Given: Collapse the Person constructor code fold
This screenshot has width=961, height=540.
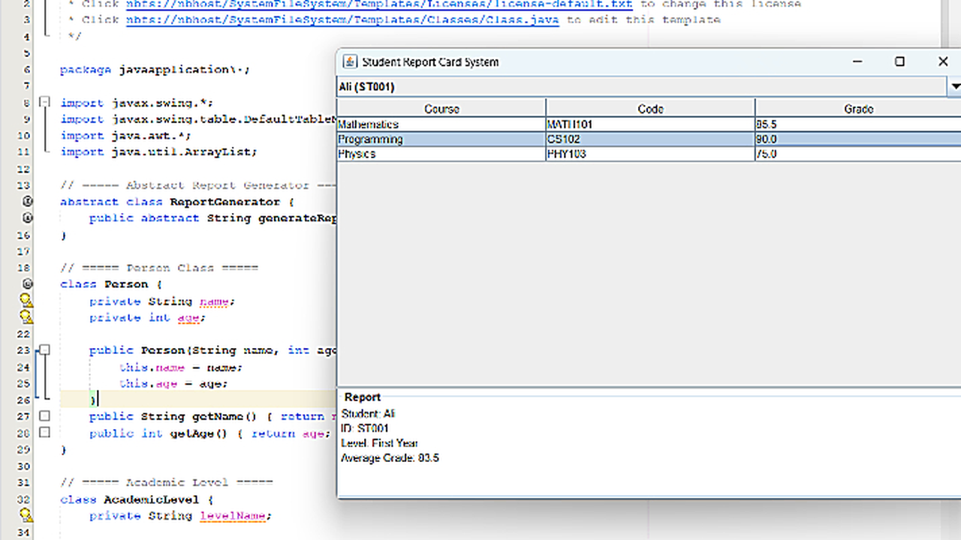Looking at the screenshot, I should click(44, 349).
